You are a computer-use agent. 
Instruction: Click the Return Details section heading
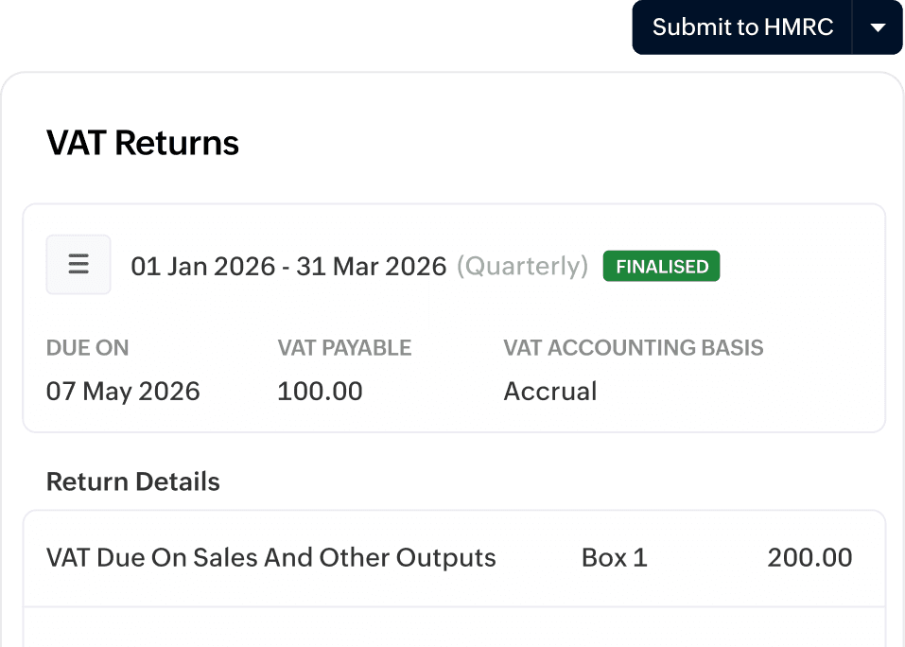tap(133, 481)
